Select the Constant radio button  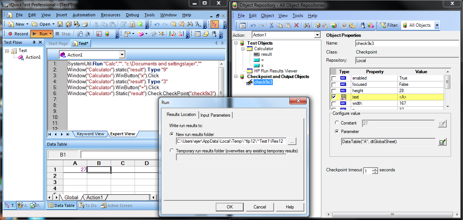[x=337, y=123]
